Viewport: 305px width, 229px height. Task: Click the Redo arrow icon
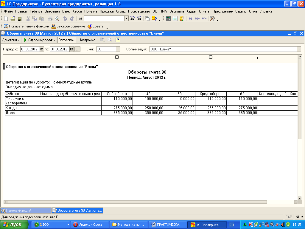point(72,19)
